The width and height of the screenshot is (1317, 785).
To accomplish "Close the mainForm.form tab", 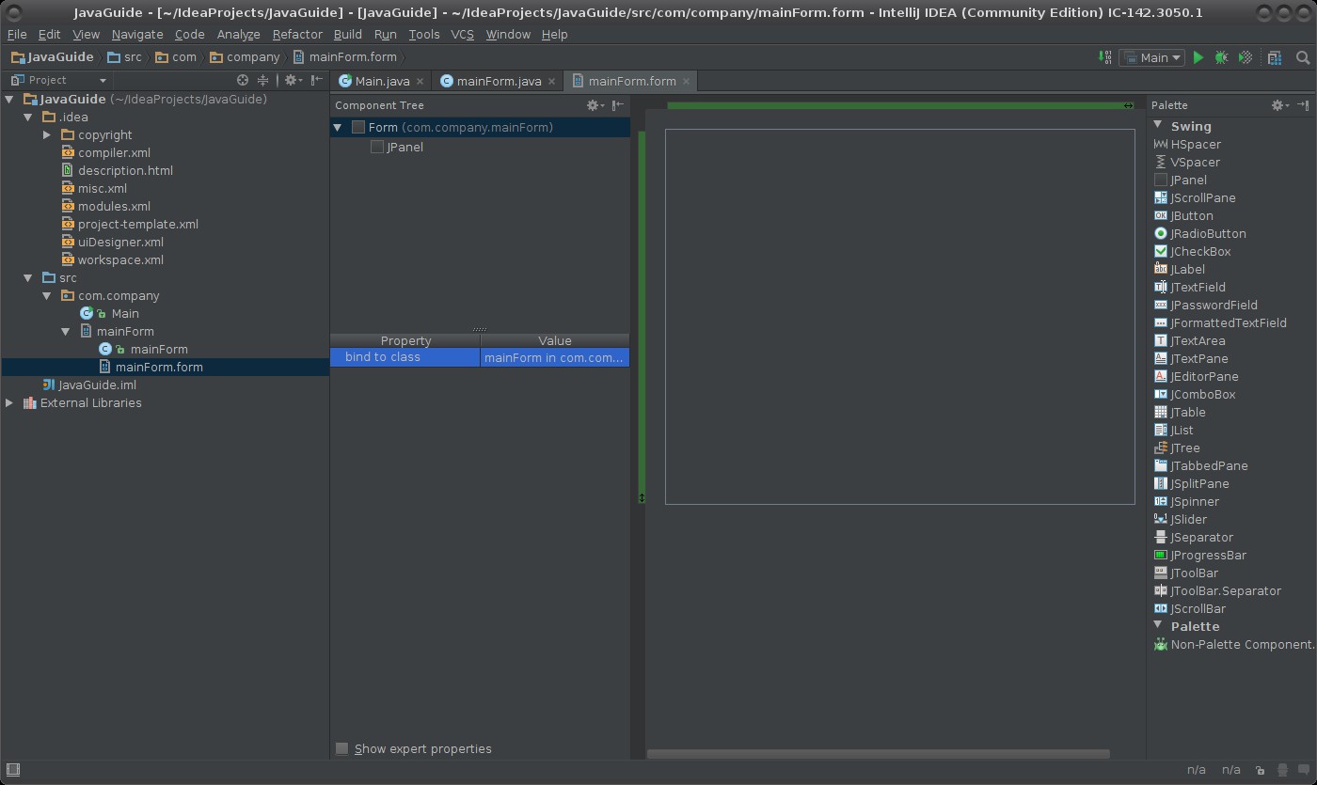I will [686, 81].
